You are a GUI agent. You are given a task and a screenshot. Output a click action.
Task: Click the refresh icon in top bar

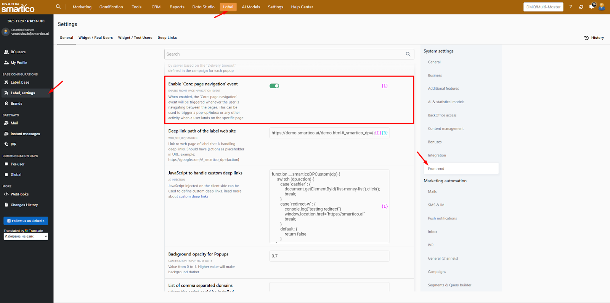581,7
